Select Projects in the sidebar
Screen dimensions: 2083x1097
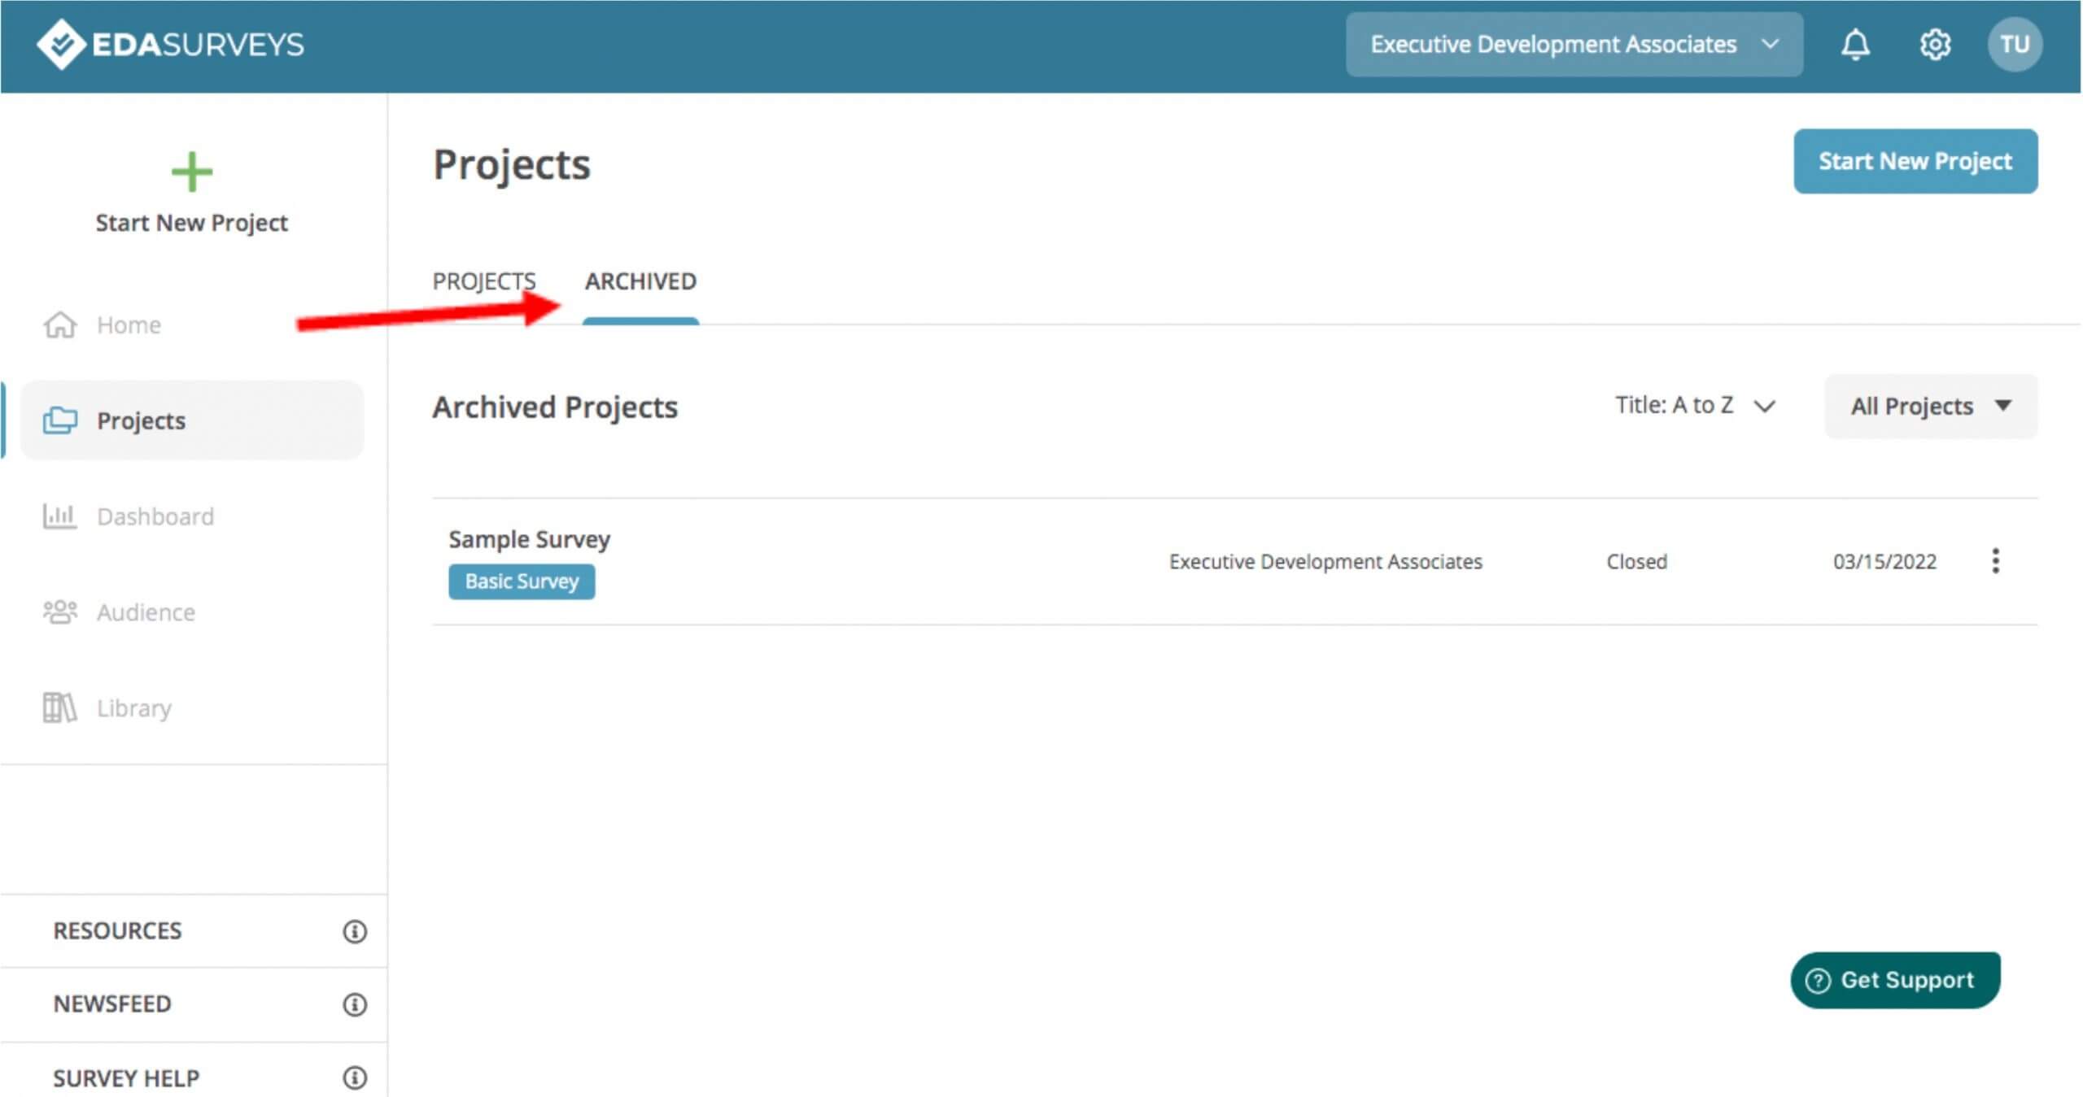pos(192,420)
